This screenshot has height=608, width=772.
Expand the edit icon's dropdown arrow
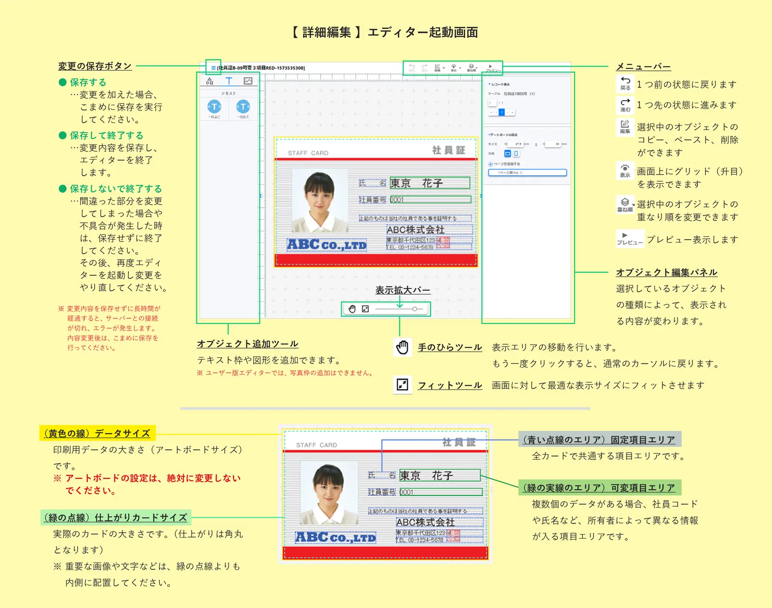[x=444, y=68]
